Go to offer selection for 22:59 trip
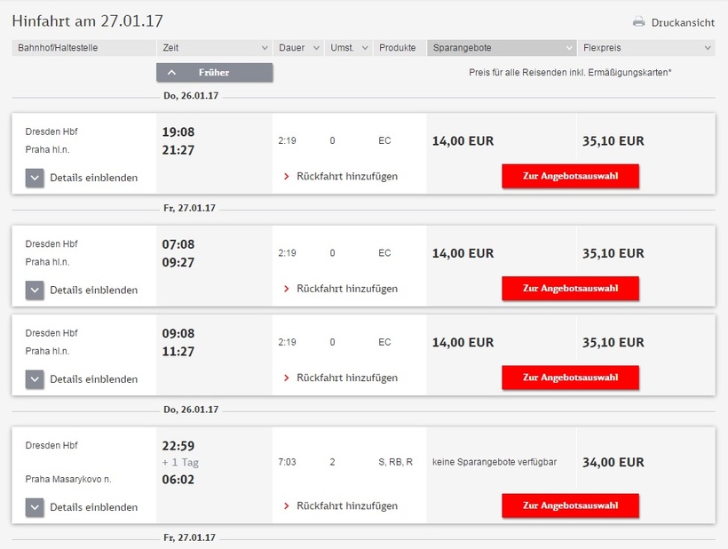 (570, 505)
